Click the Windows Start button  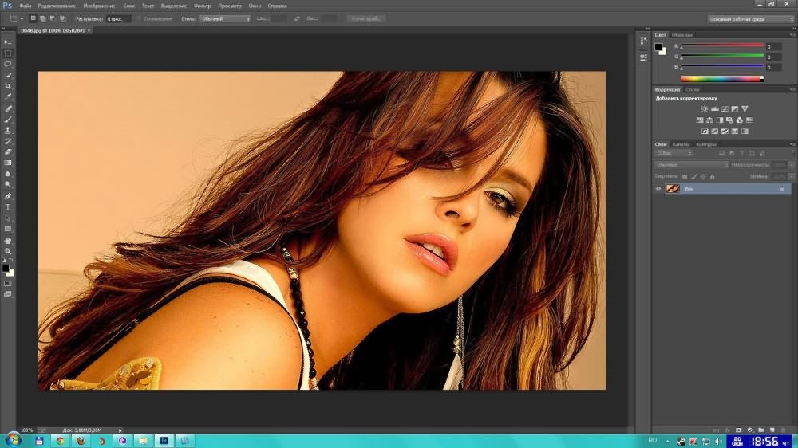click(x=14, y=439)
